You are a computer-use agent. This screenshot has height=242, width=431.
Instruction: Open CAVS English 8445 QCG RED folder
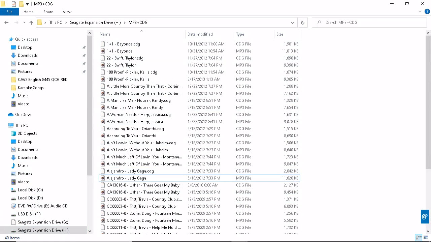[42, 80]
